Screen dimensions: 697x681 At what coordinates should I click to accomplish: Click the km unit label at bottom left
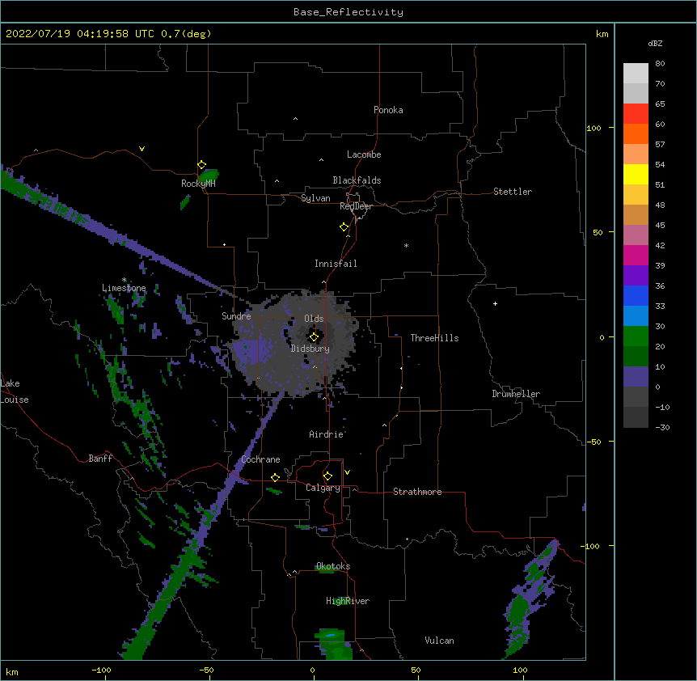12,672
